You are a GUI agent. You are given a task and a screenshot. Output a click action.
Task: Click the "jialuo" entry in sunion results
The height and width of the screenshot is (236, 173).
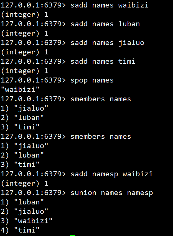pos(31,212)
